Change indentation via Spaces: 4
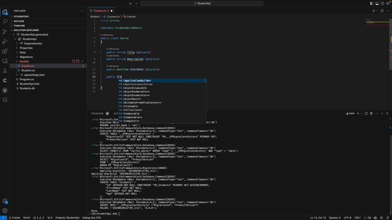 pyautogui.click(x=335, y=218)
